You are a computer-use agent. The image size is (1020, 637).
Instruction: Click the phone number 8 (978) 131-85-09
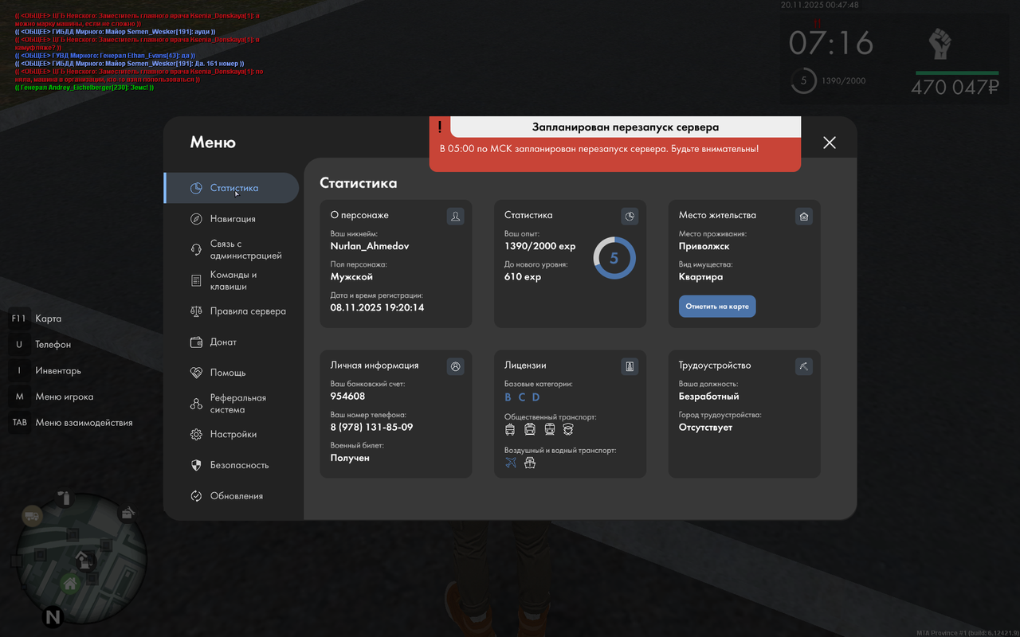pos(371,428)
